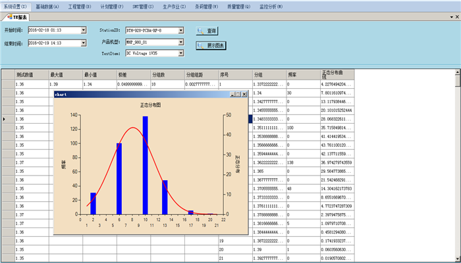Open the 条码管理(W) menu
Image resolution: width=461 pixels, height=263 pixels.
click(x=207, y=7)
